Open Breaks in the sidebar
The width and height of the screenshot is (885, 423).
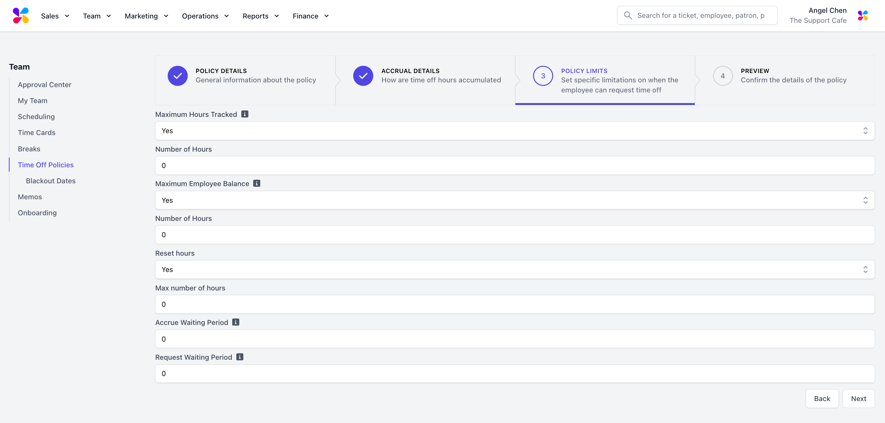29,149
